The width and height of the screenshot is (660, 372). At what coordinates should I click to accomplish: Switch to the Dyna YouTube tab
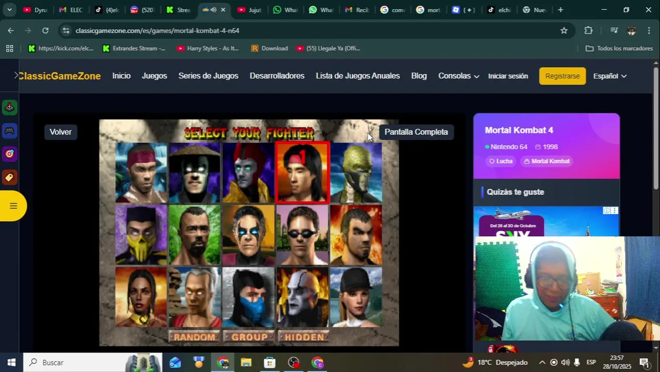pyautogui.click(x=36, y=10)
